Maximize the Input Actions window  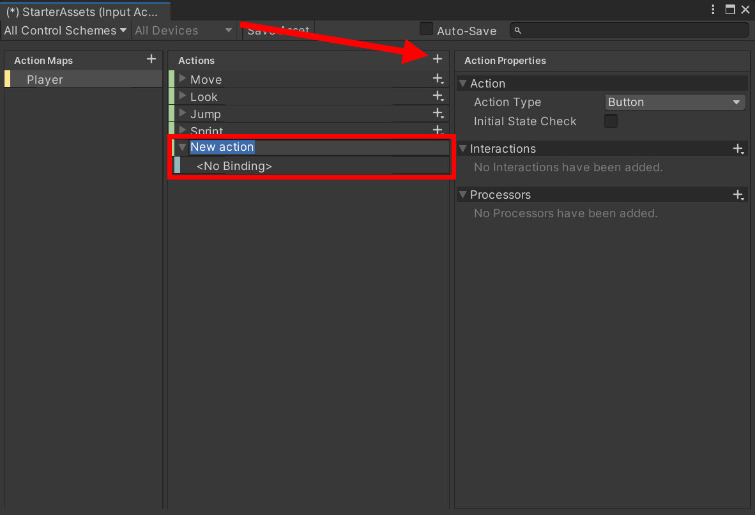(730, 10)
